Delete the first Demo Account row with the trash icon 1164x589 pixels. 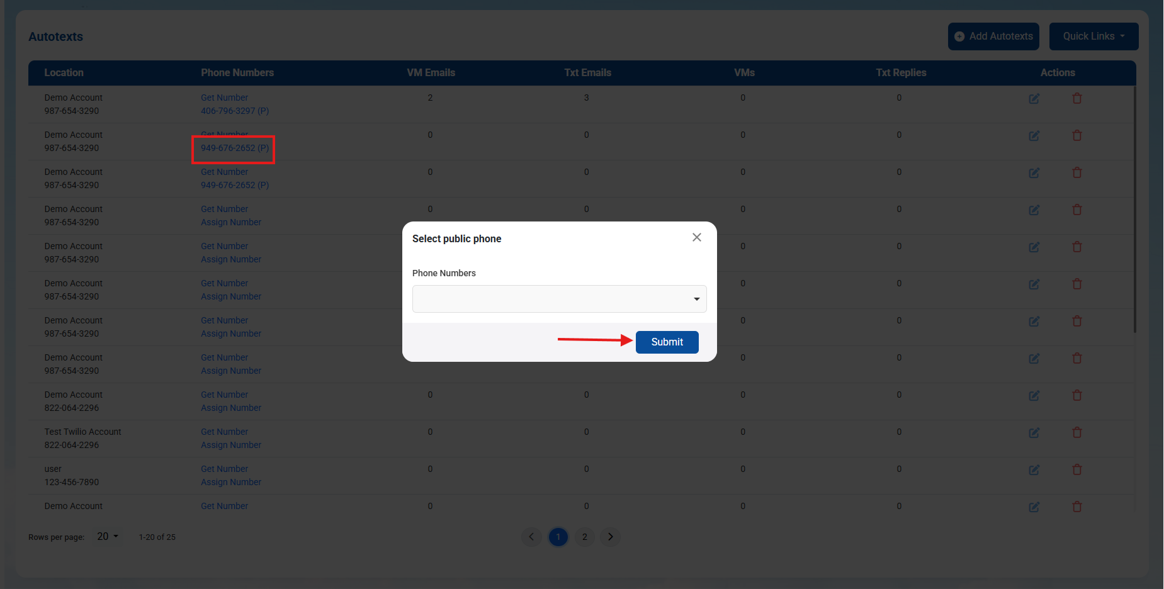(x=1077, y=98)
